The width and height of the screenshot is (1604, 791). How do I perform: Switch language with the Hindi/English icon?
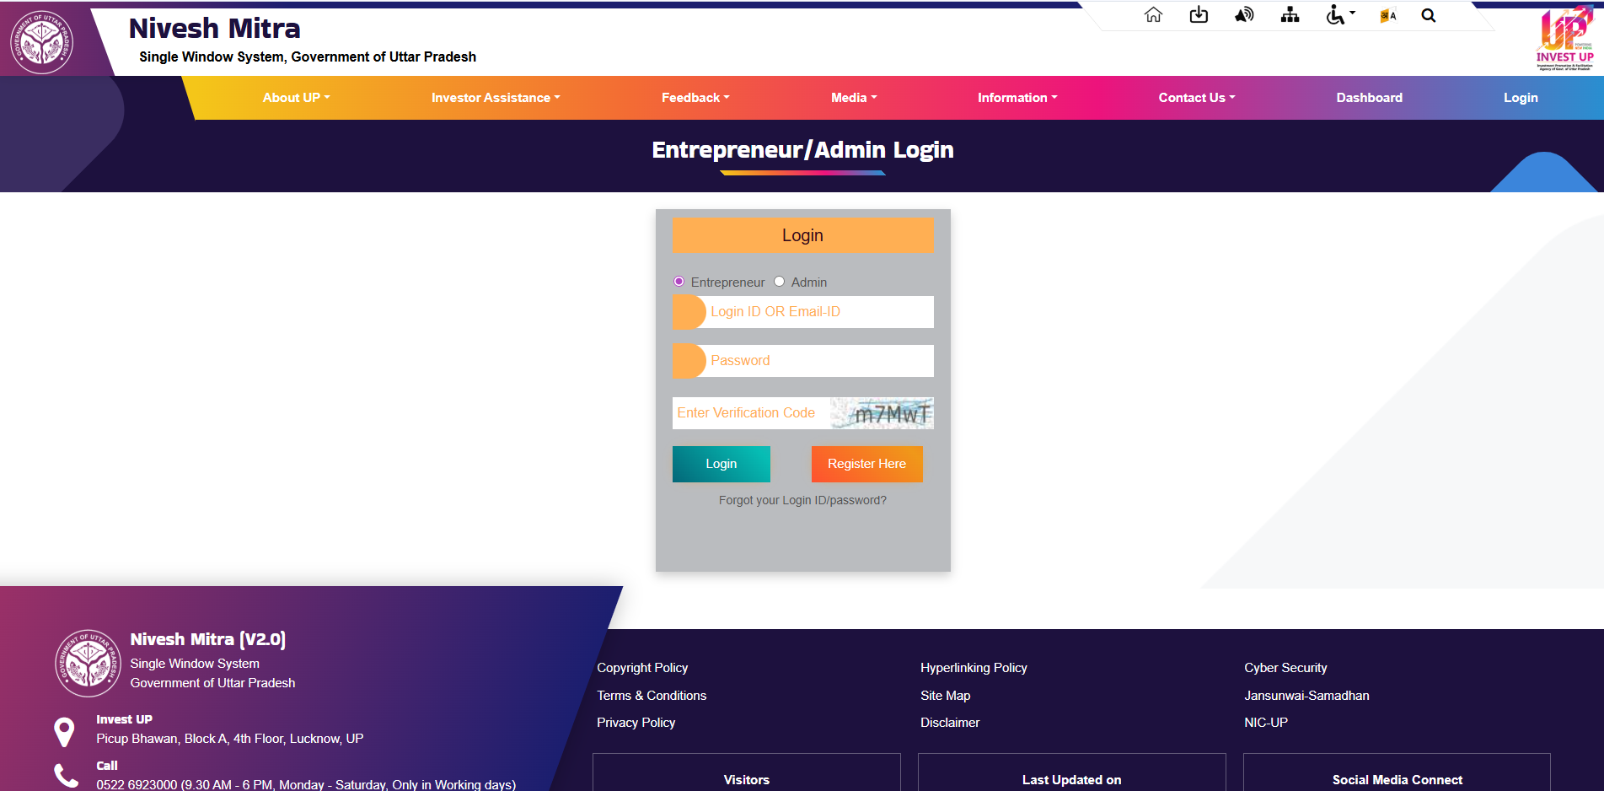click(x=1387, y=15)
